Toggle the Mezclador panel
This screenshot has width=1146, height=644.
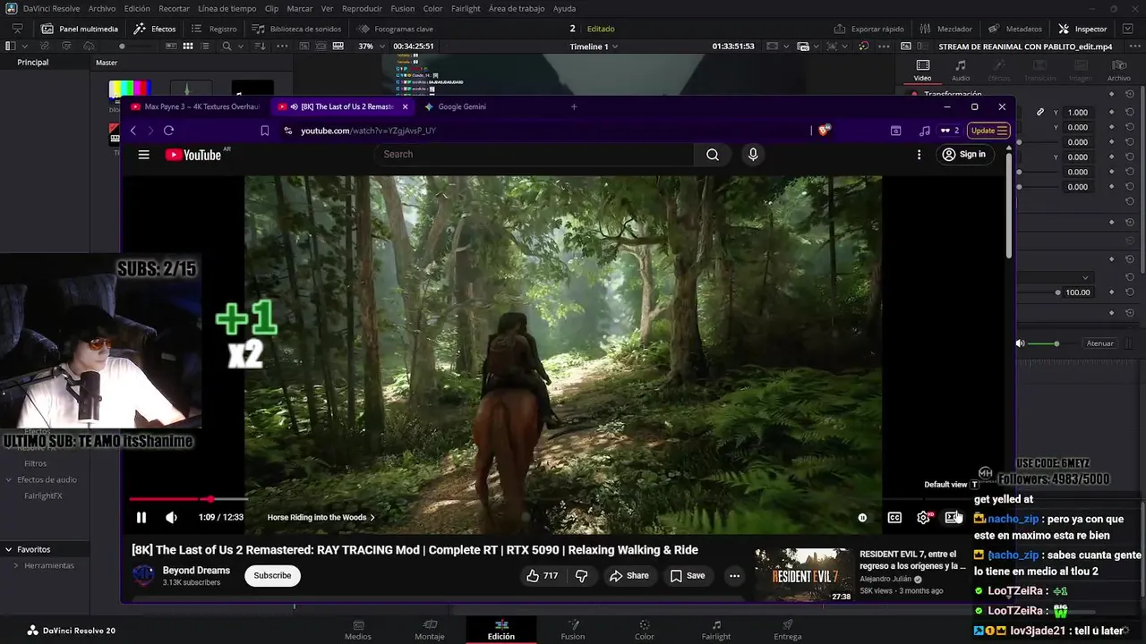[x=945, y=29]
